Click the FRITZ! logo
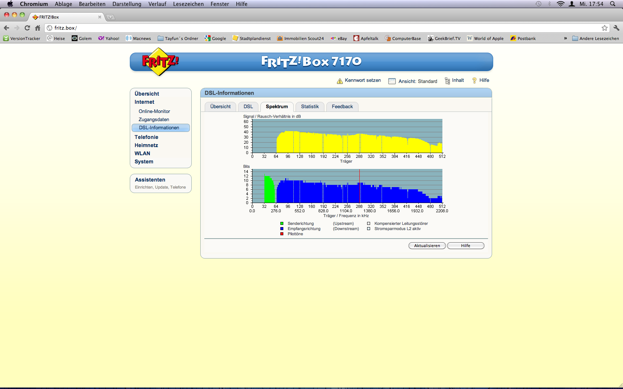This screenshot has width=623, height=389. pos(160,61)
